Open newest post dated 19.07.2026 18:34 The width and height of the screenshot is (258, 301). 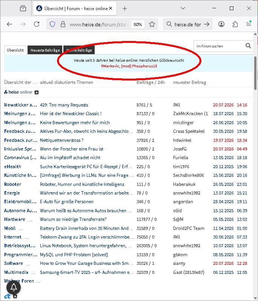coord(230,140)
